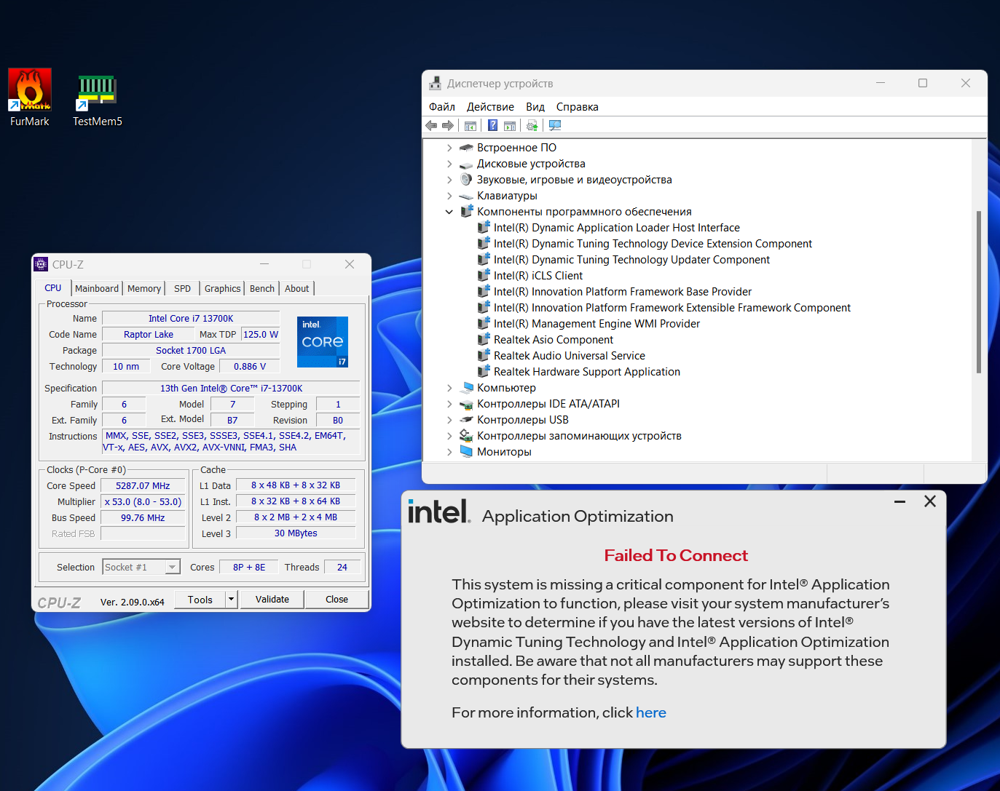
Task: Open the Справка menu
Action: tap(578, 107)
